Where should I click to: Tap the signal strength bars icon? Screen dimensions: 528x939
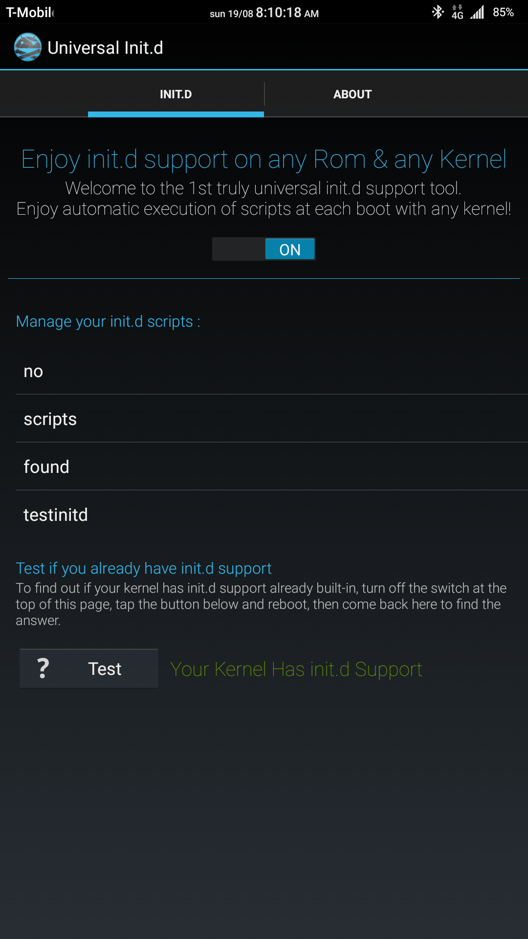coord(477,12)
